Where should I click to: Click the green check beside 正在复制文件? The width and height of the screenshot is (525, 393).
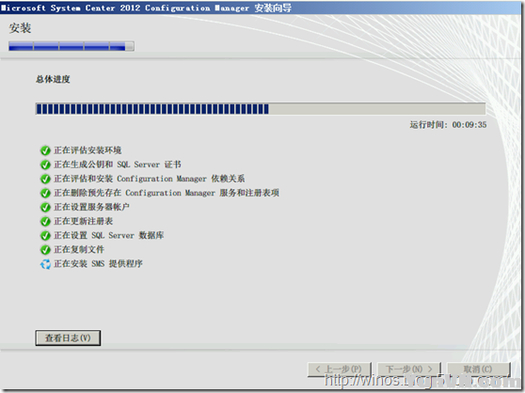tap(45, 250)
